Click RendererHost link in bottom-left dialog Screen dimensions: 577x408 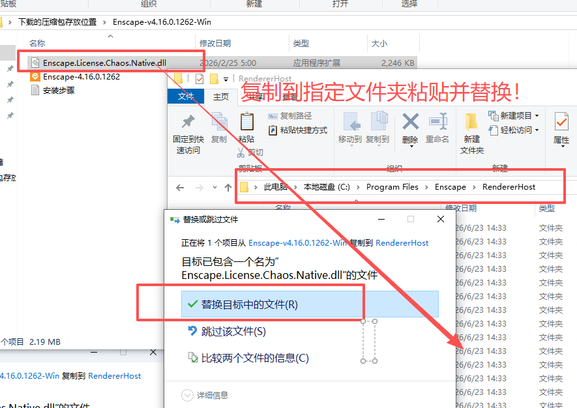[x=115, y=375]
